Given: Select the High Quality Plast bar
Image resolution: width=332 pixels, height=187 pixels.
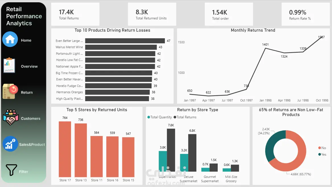Looking at the screenshot, I should (x=117, y=99).
